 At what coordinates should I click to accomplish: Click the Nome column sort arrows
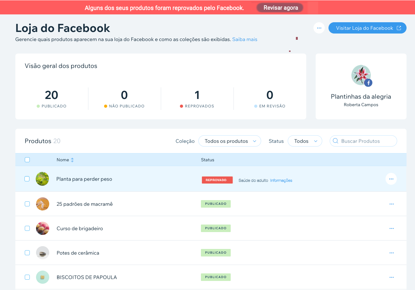point(72,160)
